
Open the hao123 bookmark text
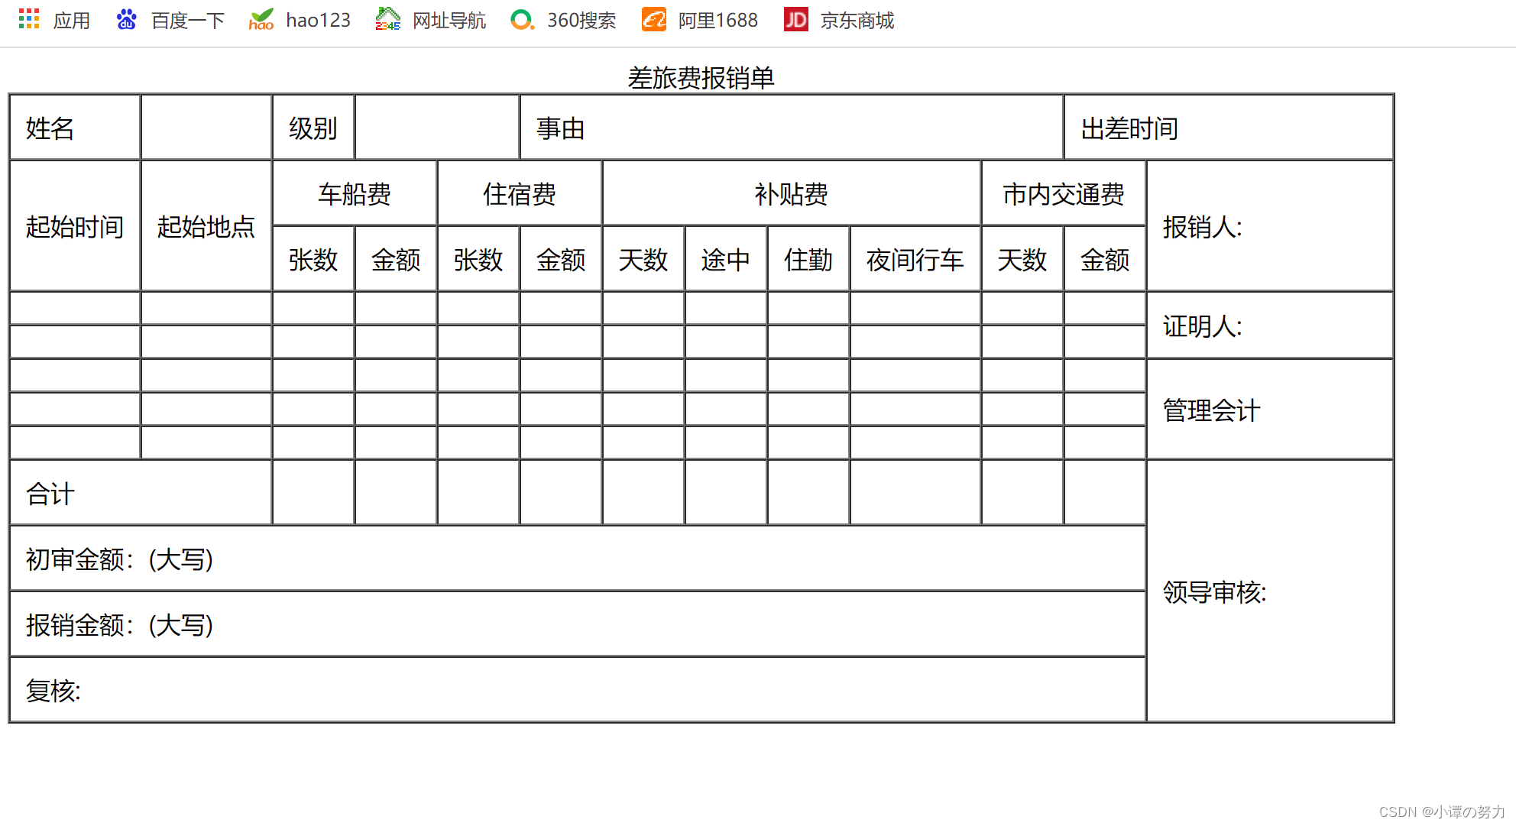pyautogui.click(x=318, y=21)
